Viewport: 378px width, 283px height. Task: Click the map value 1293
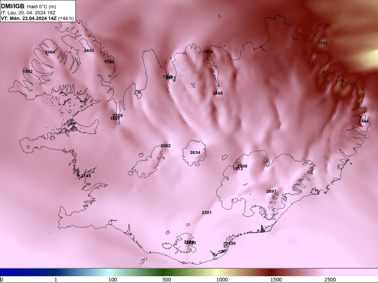322,43
